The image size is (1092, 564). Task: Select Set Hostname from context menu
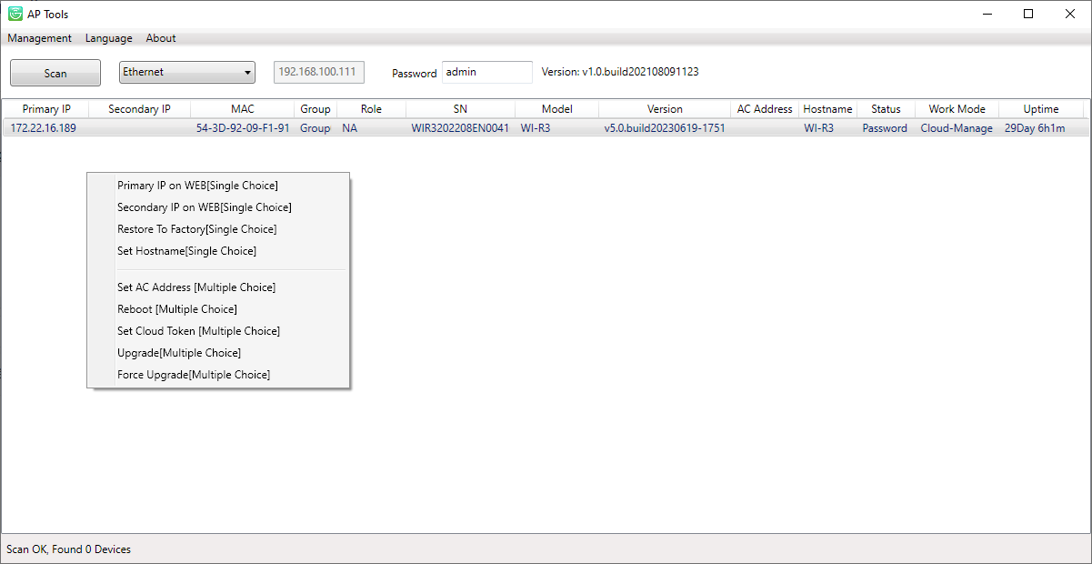pos(186,251)
